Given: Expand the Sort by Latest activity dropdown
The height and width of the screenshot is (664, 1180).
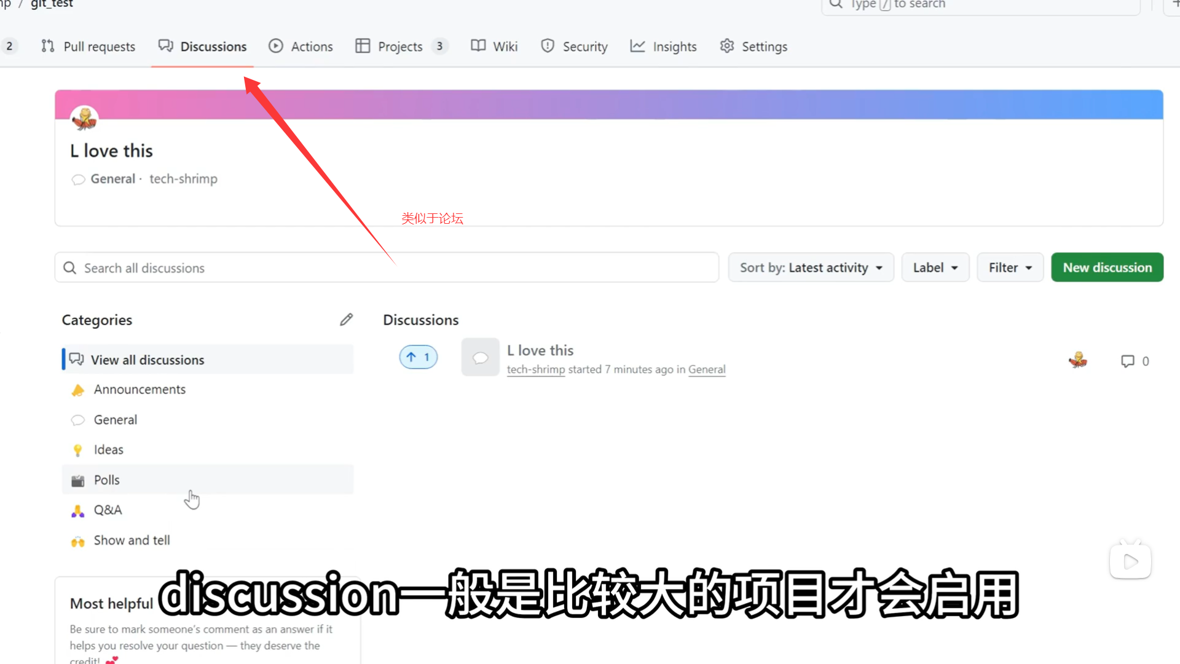Looking at the screenshot, I should 811,267.
